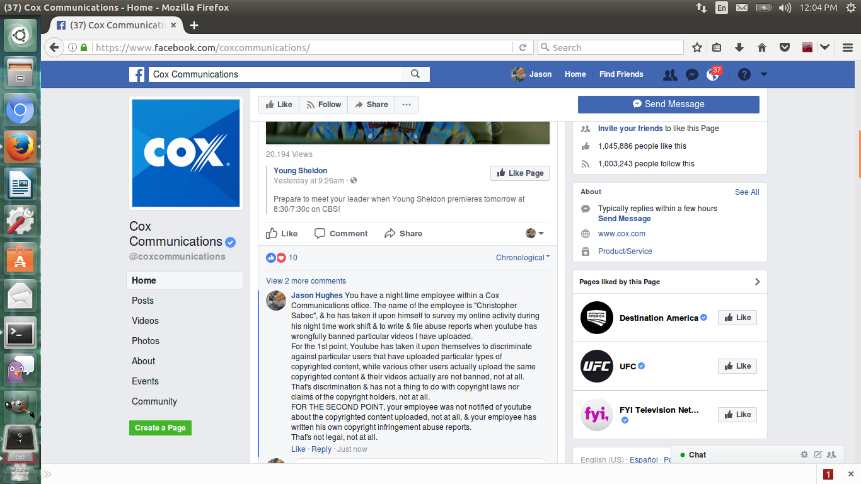Click the volume icon in system tray
This screenshot has width=861, height=484.
pyautogui.click(x=785, y=8)
